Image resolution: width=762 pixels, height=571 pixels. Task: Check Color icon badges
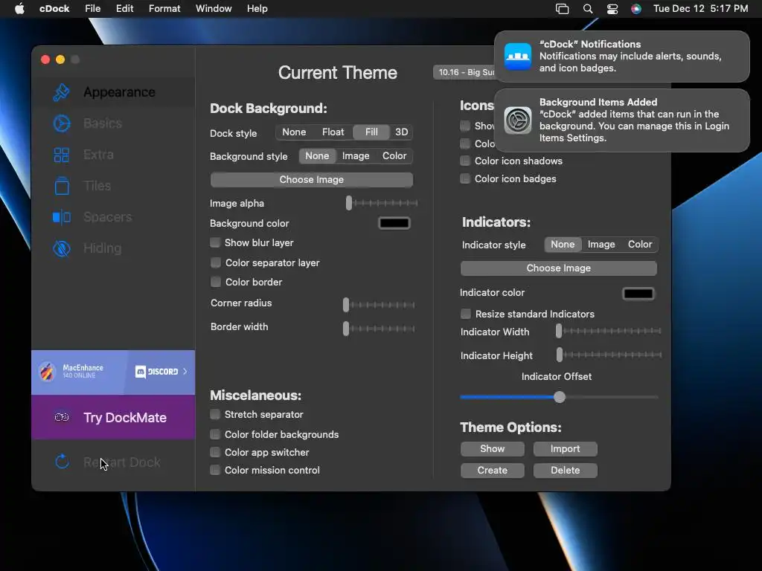(x=465, y=178)
